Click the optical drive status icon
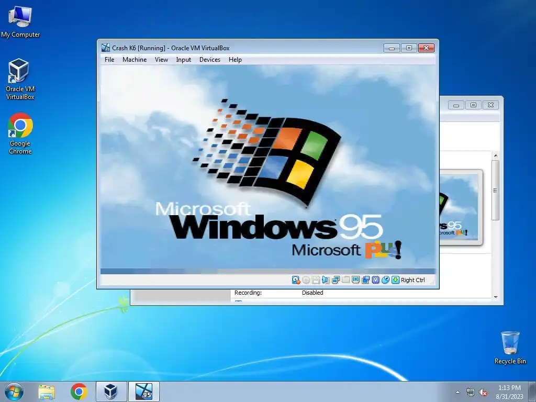 coord(306,280)
